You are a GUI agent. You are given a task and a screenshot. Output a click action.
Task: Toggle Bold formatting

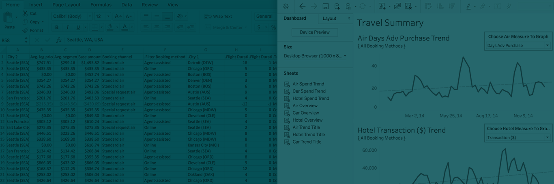pos(57,27)
